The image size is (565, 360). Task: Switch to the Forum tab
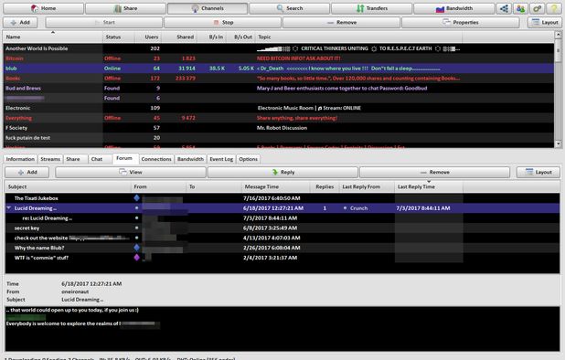click(124, 158)
